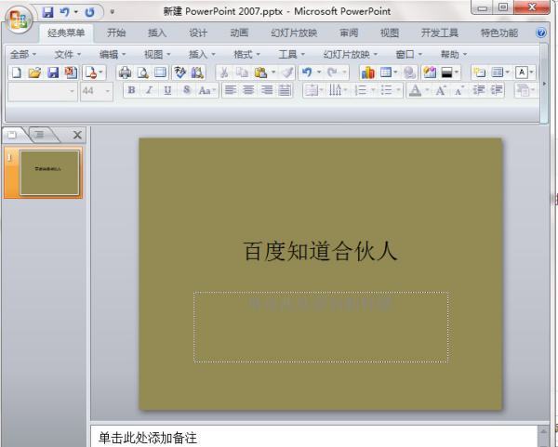Open the bullet list dropdown
Screen dimensions: 558x447
pyautogui.click(x=398, y=91)
